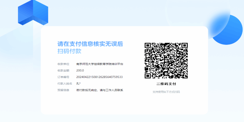Click the note 若付款后无响应，请与工作人员联系

pos(100,90)
